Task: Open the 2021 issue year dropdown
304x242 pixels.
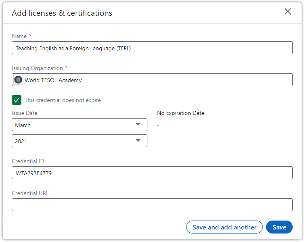Action: pyautogui.click(x=80, y=141)
